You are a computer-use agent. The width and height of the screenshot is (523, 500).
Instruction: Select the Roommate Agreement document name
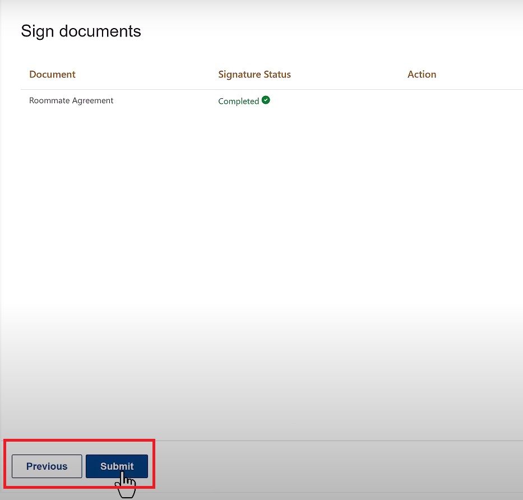tap(71, 101)
